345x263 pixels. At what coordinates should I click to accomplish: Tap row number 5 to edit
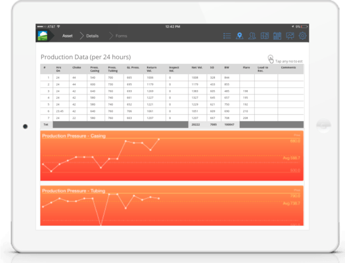pos(48,105)
